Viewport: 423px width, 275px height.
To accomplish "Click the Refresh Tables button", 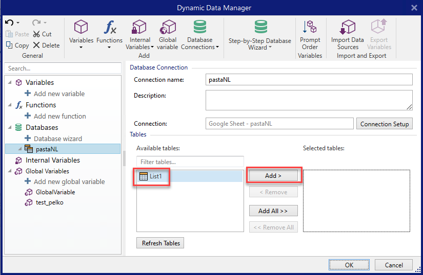I will [x=160, y=243].
